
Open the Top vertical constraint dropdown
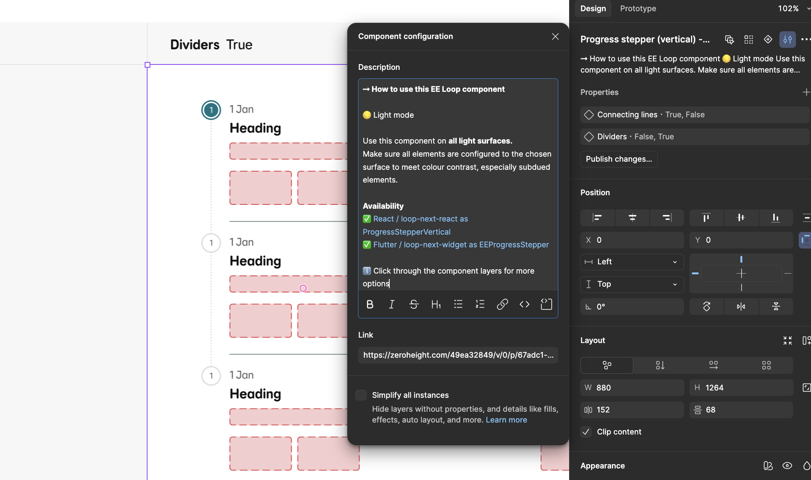click(x=632, y=284)
